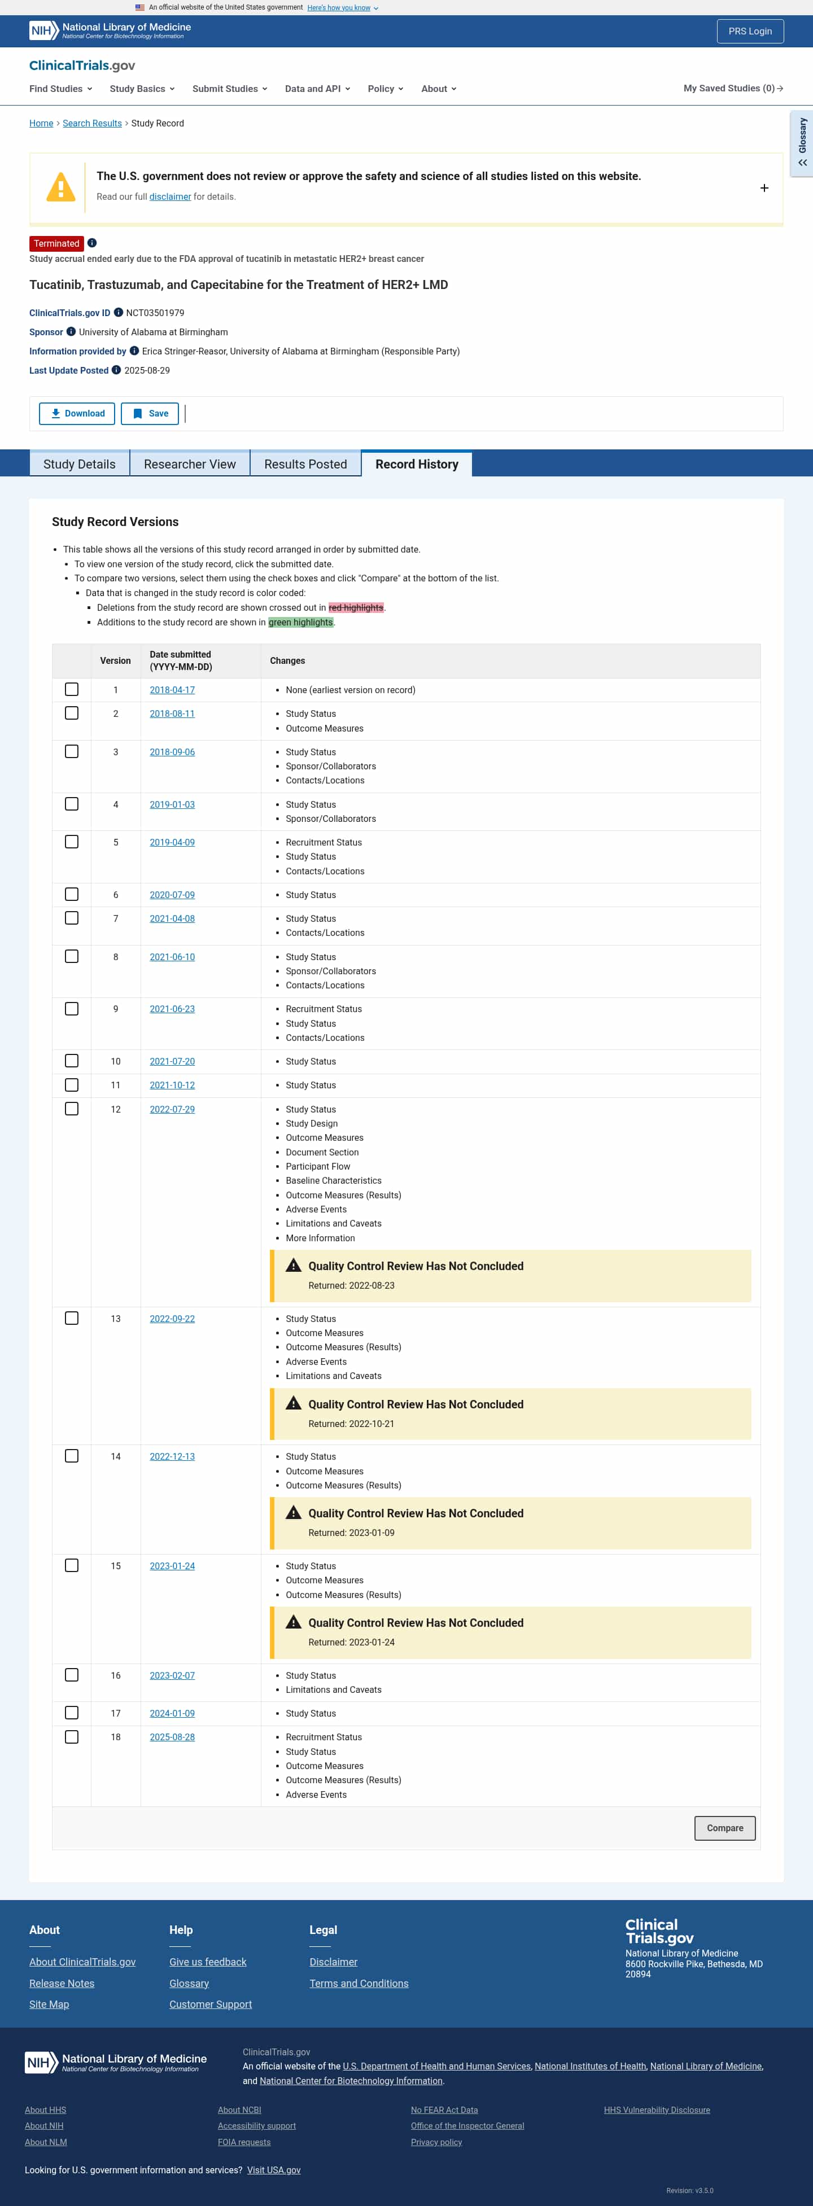This screenshot has height=2206, width=813.
Task: Click the Tucatinib study title heading
Action: point(239,284)
